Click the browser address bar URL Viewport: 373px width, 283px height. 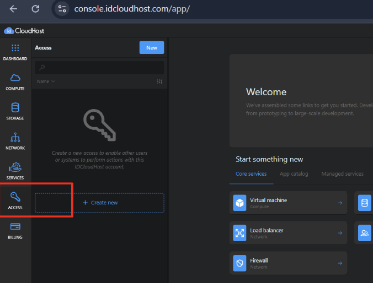(132, 9)
